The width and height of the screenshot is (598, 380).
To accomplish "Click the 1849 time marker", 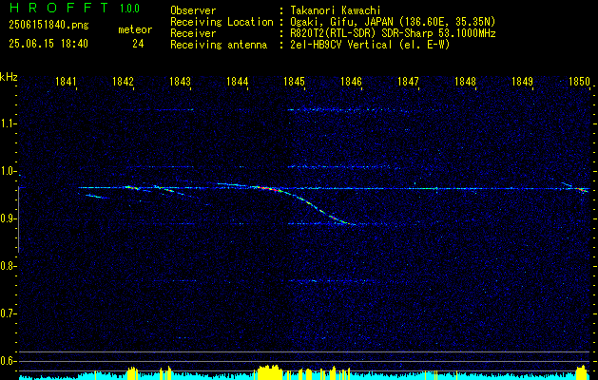I will (x=523, y=81).
